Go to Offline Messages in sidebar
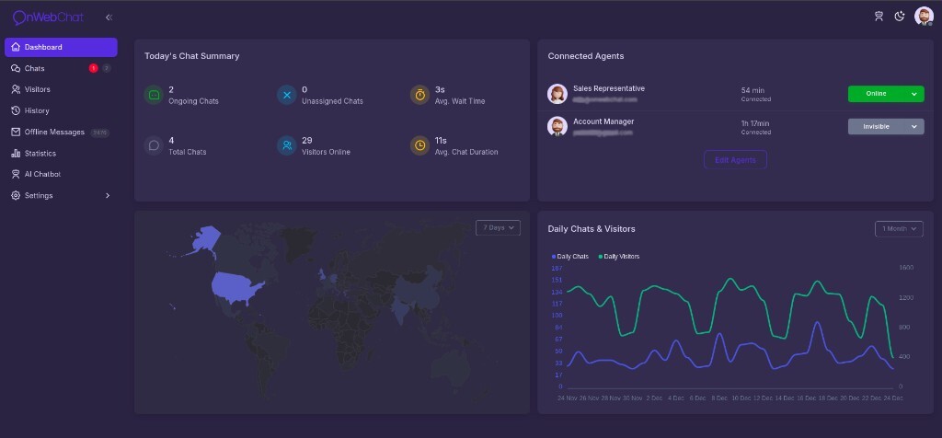This screenshot has width=942, height=438. (54, 132)
